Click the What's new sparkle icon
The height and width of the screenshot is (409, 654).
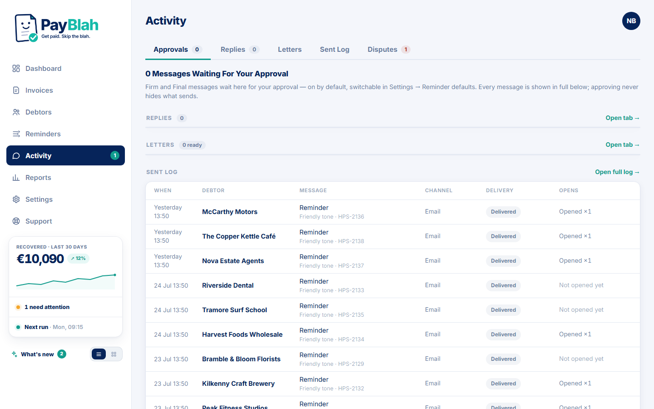[15, 354]
